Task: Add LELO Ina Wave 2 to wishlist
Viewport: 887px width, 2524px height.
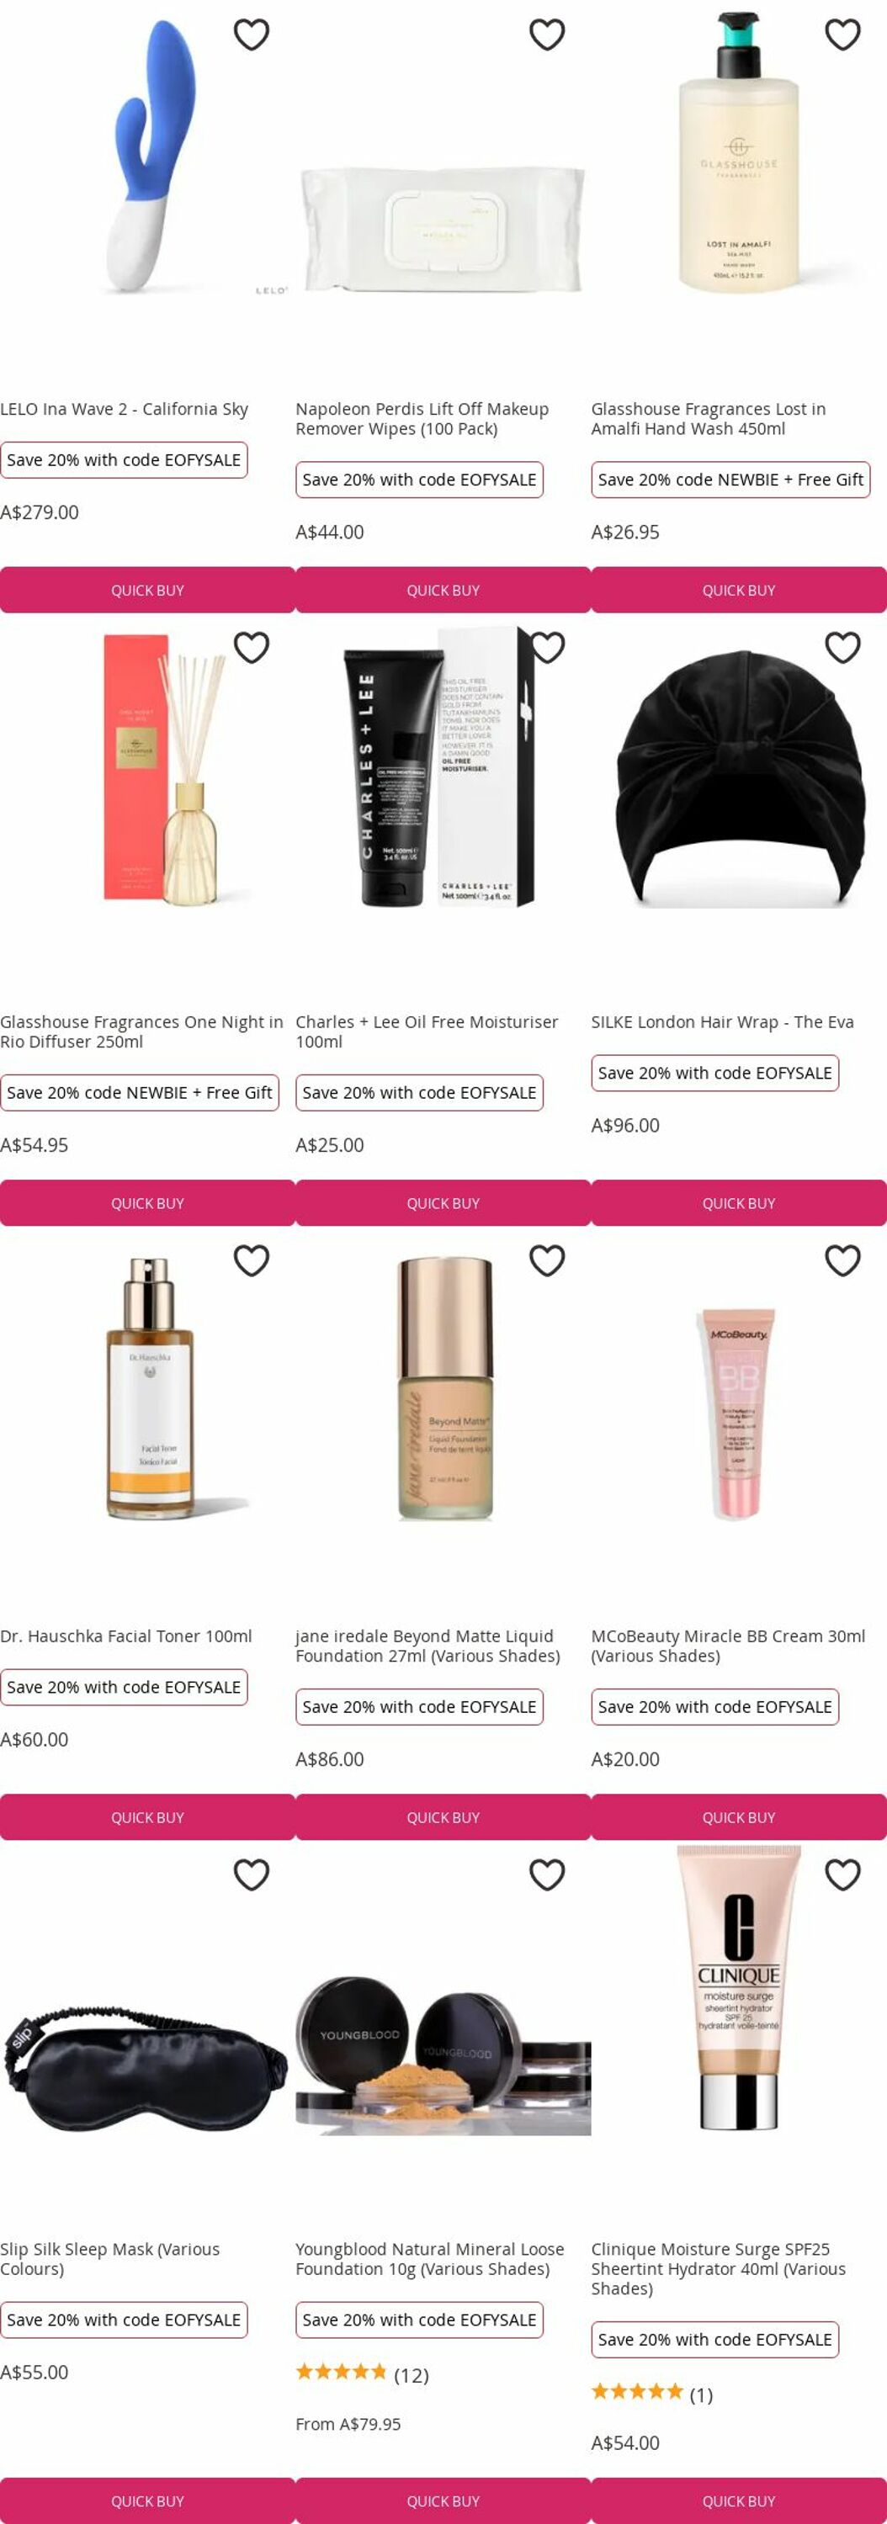Action: tap(251, 34)
